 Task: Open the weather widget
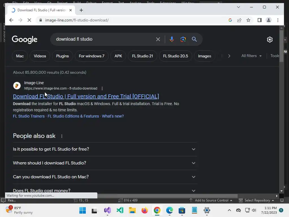[x=19, y=210]
